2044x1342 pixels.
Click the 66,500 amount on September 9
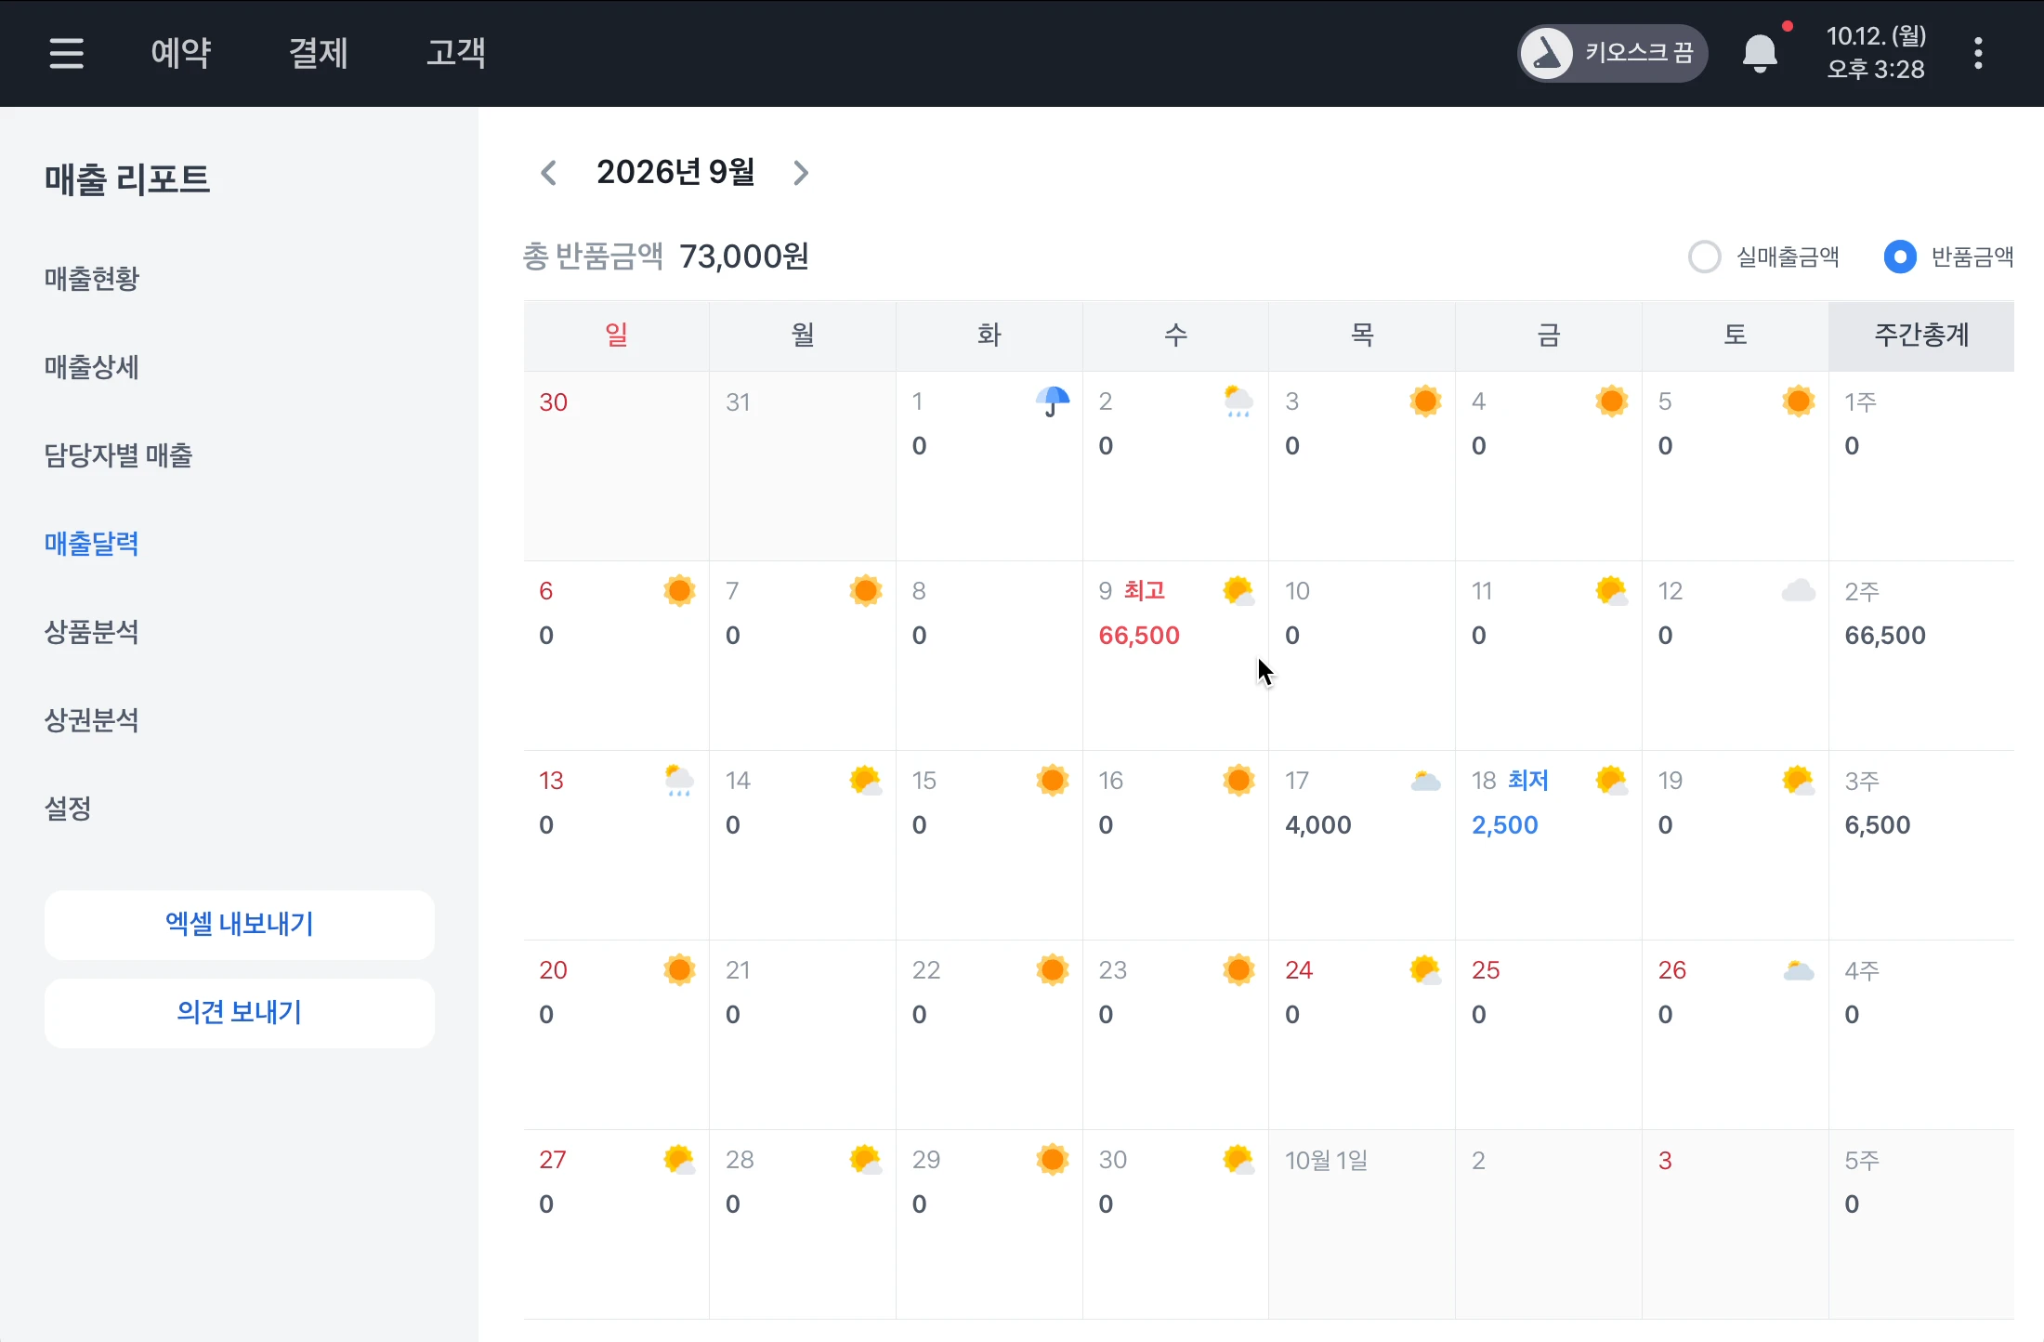tap(1139, 636)
